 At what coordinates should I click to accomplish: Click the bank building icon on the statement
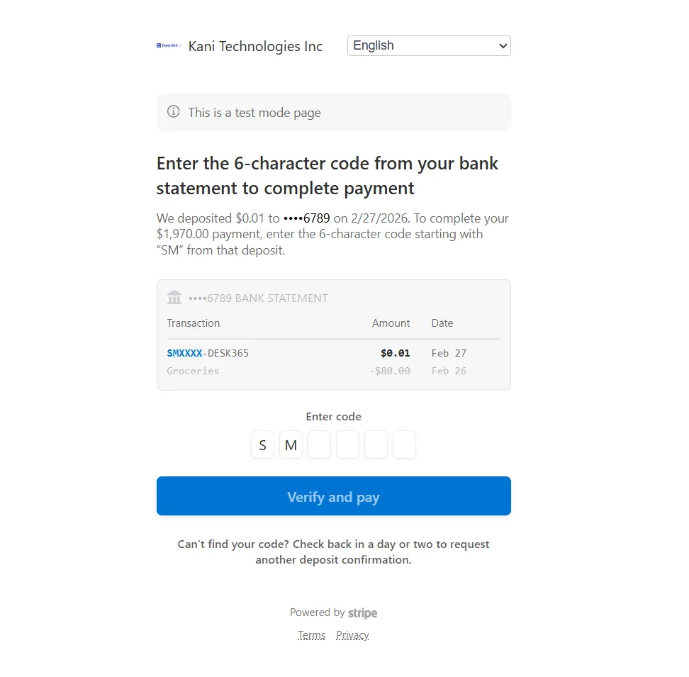coord(174,297)
